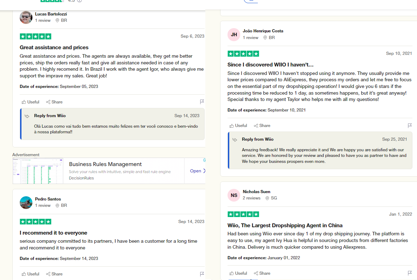Click the 'Sep 14, 2023' date on Pedro Santos's review

pos(191,222)
